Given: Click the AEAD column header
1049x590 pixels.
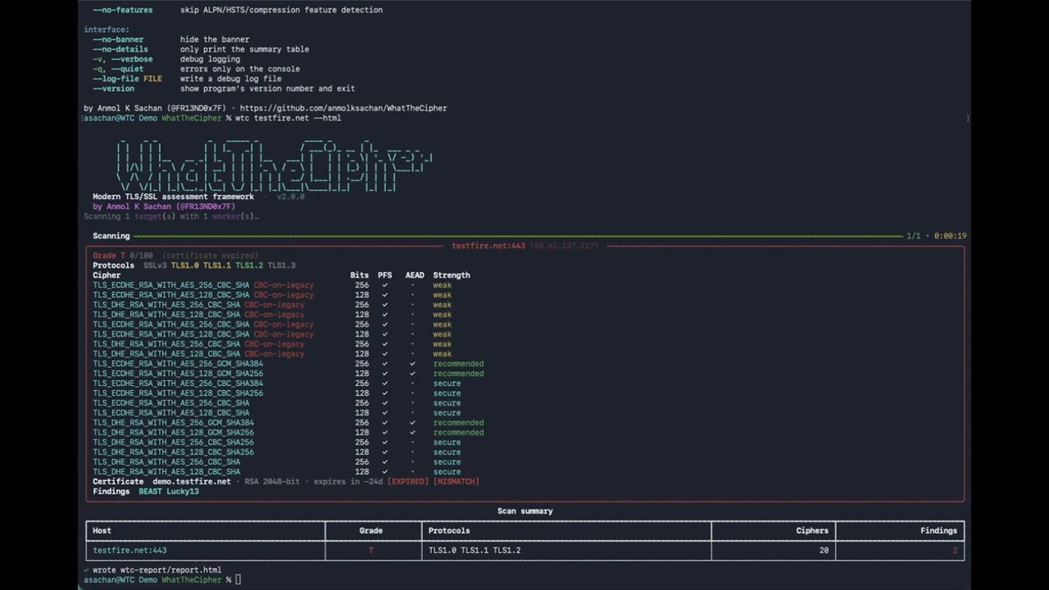Looking at the screenshot, I should [x=415, y=275].
